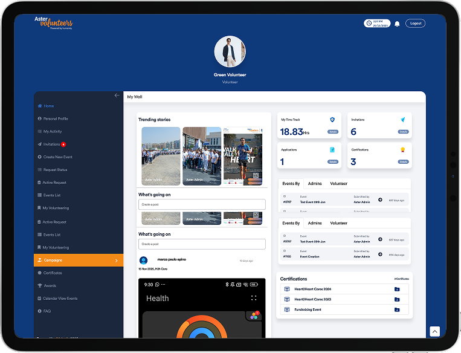Viewport: 461px width, 353px height.
Task: Open the FAQ info icon in sidebar
Action: (x=40, y=311)
